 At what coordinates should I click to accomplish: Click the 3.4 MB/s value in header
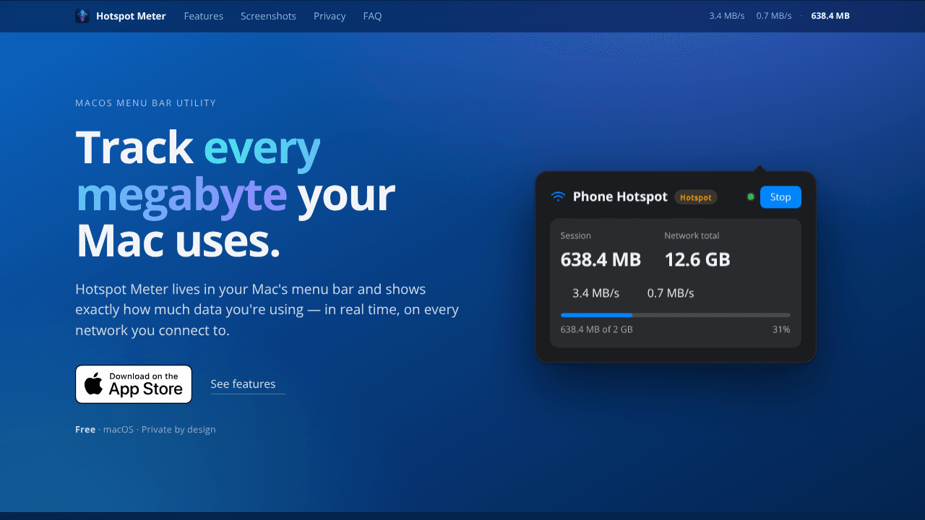[727, 16]
